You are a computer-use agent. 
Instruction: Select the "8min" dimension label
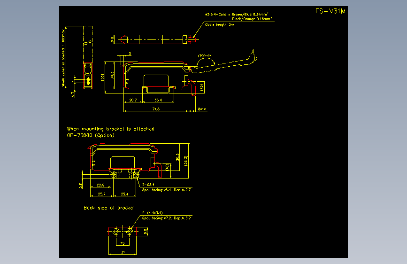coord(202,109)
